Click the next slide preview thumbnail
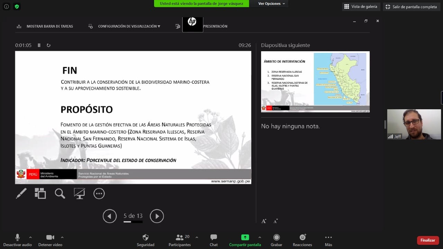443x249 pixels. (315, 82)
